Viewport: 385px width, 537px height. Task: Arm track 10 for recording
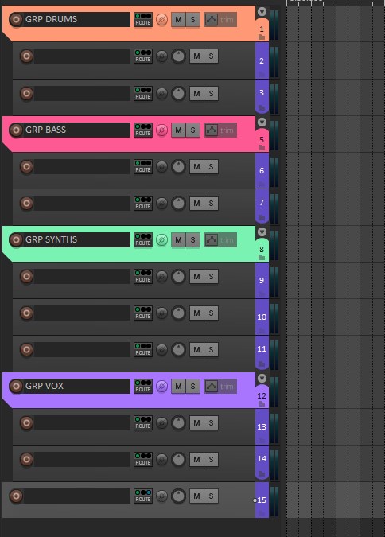click(x=26, y=313)
